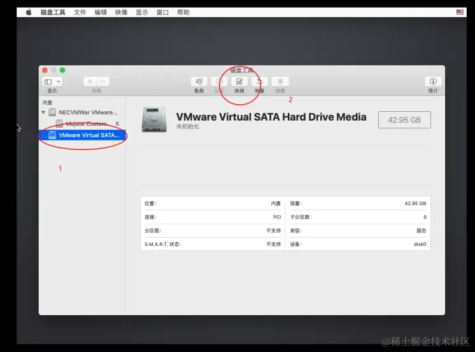Click the hard drive image icon
475x352 pixels.
pyautogui.click(x=154, y=119)
